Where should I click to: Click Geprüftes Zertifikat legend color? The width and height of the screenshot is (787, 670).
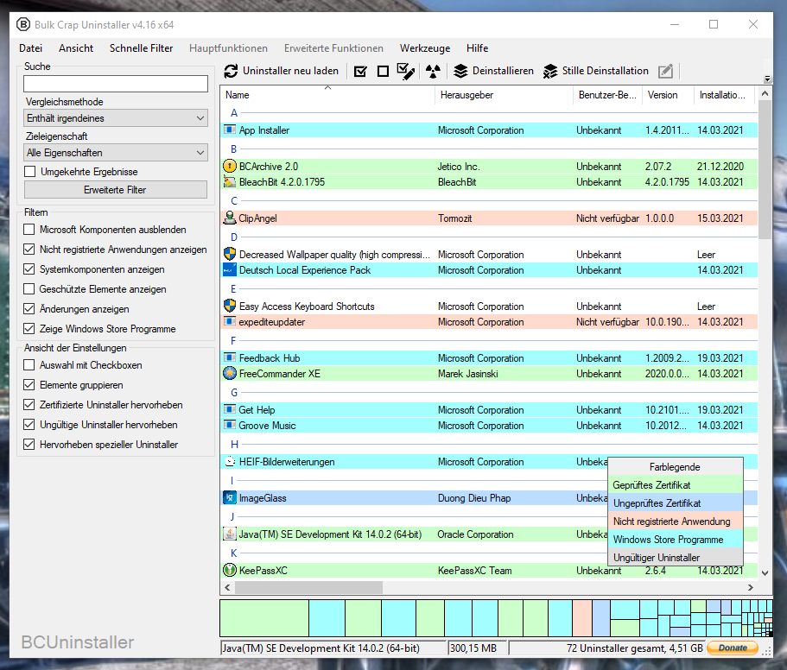tap(675, 485)
